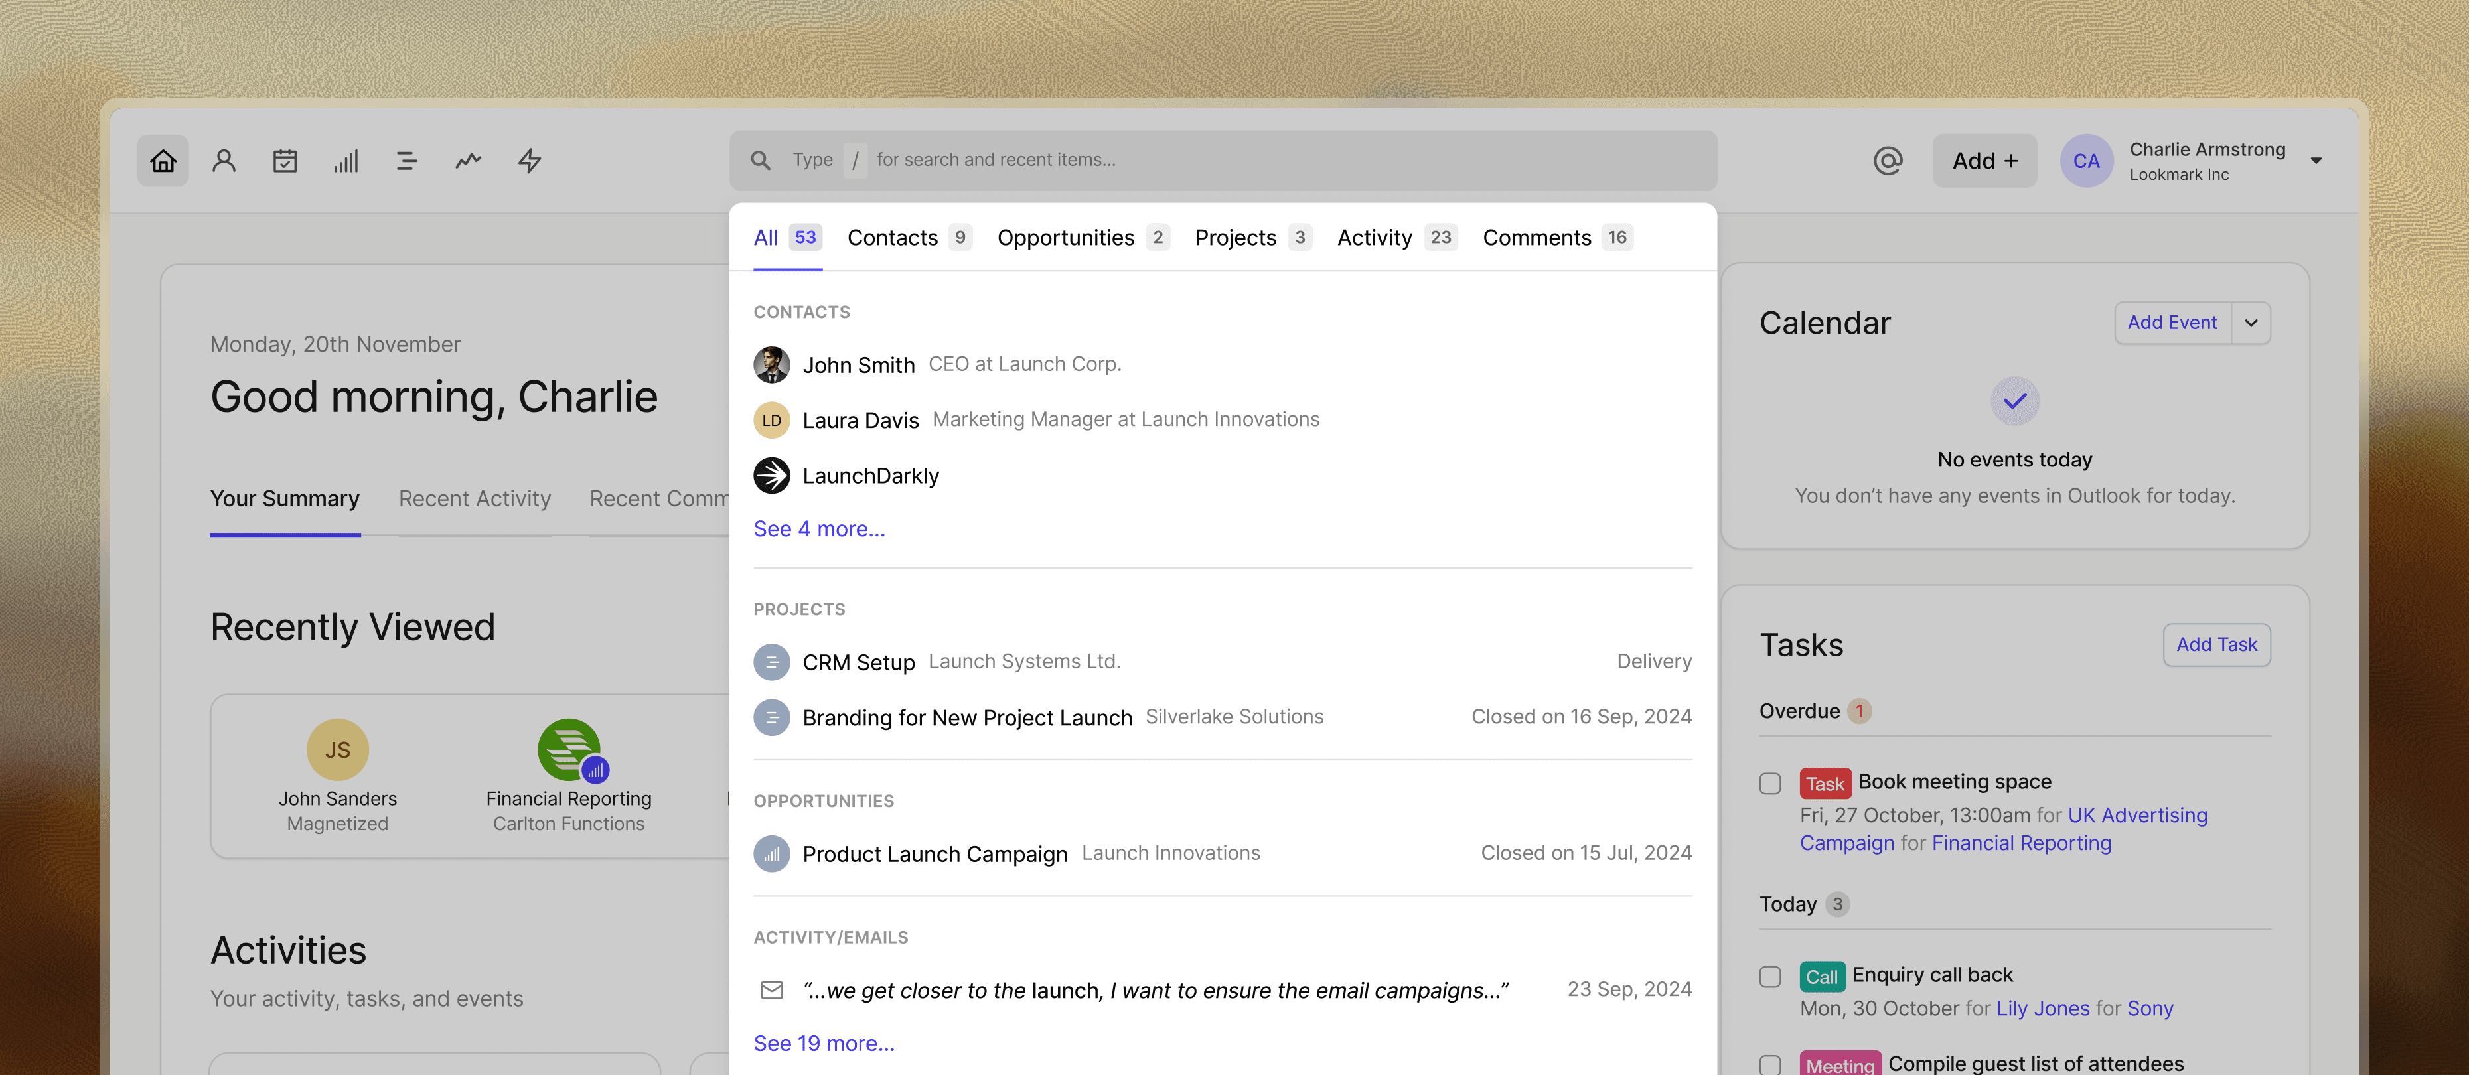Open the Contacts section via the person icon
Screen dimensions: 2469x1075
223,160
